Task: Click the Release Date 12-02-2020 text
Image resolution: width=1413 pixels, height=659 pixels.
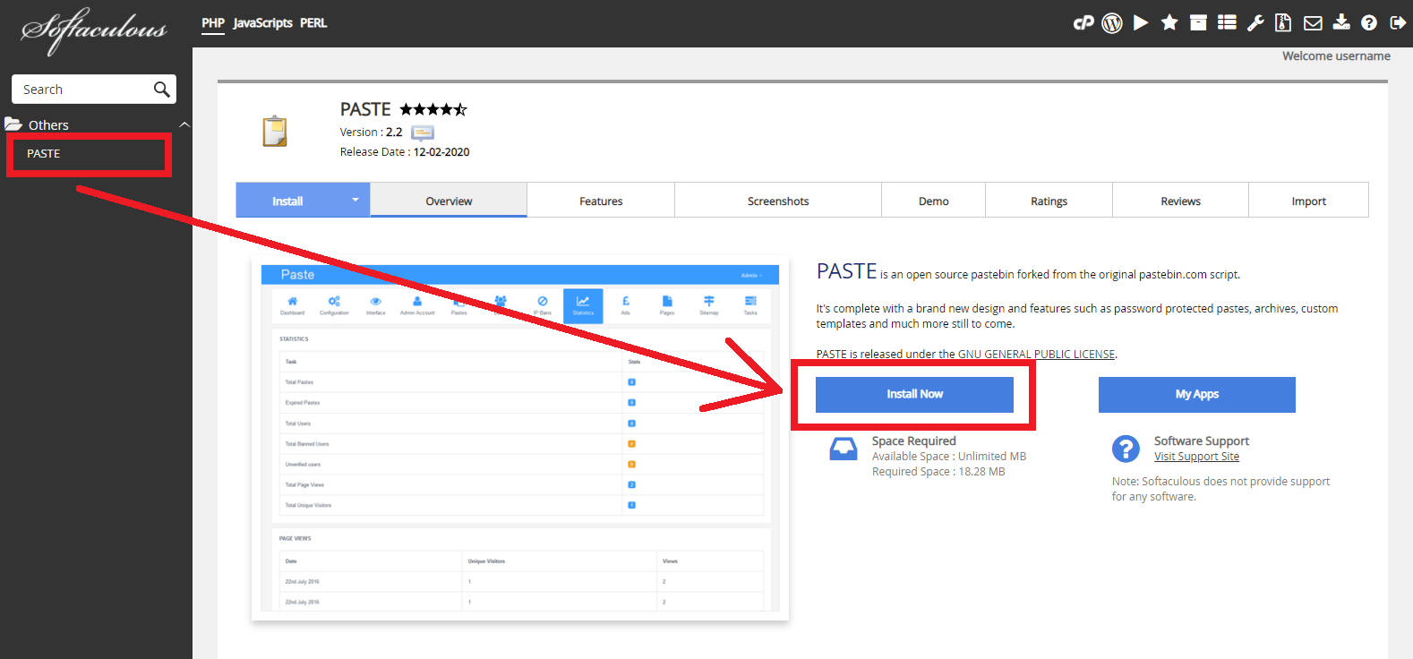Action: [405, 152]
